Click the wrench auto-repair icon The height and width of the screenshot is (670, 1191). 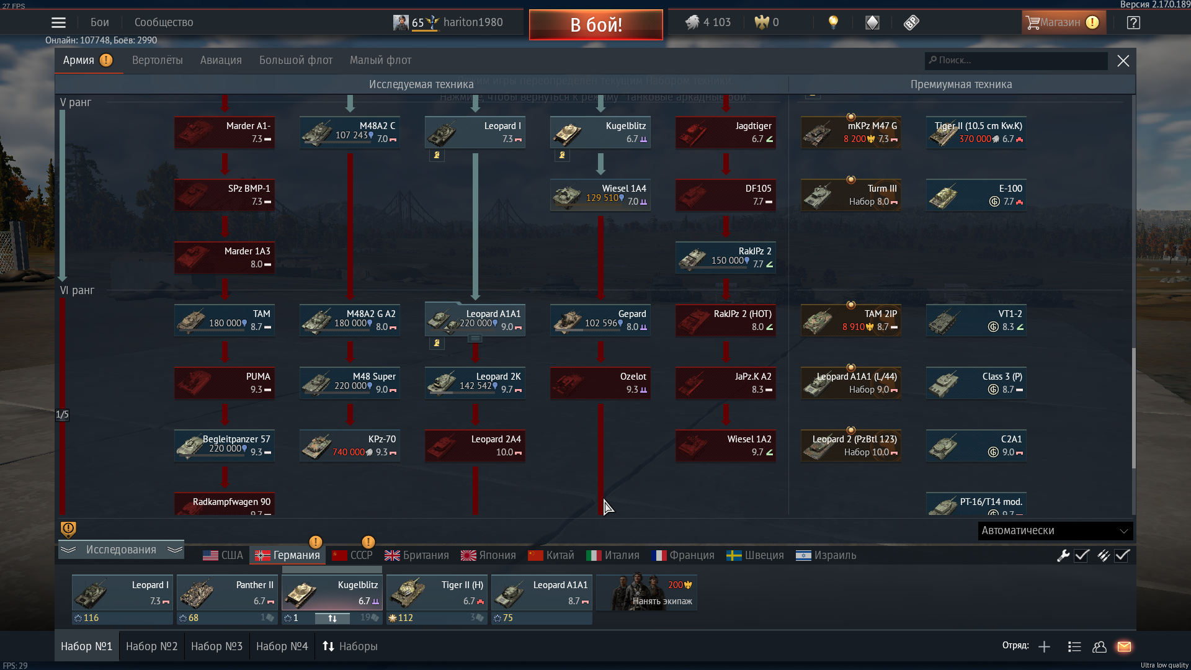[1063, 556]
